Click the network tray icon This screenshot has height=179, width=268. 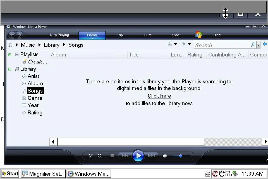point(229,174)
